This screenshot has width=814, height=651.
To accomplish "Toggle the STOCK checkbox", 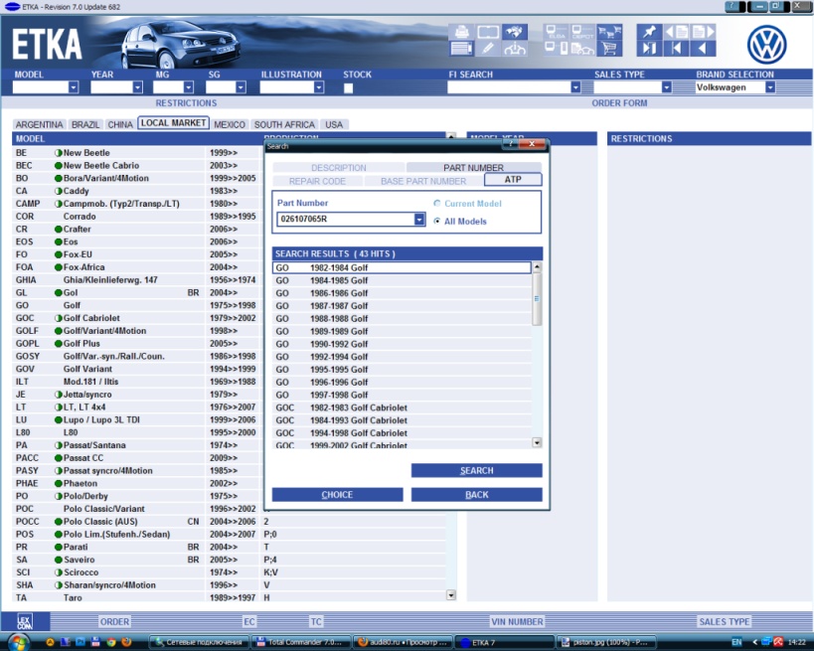I will 348,87.
